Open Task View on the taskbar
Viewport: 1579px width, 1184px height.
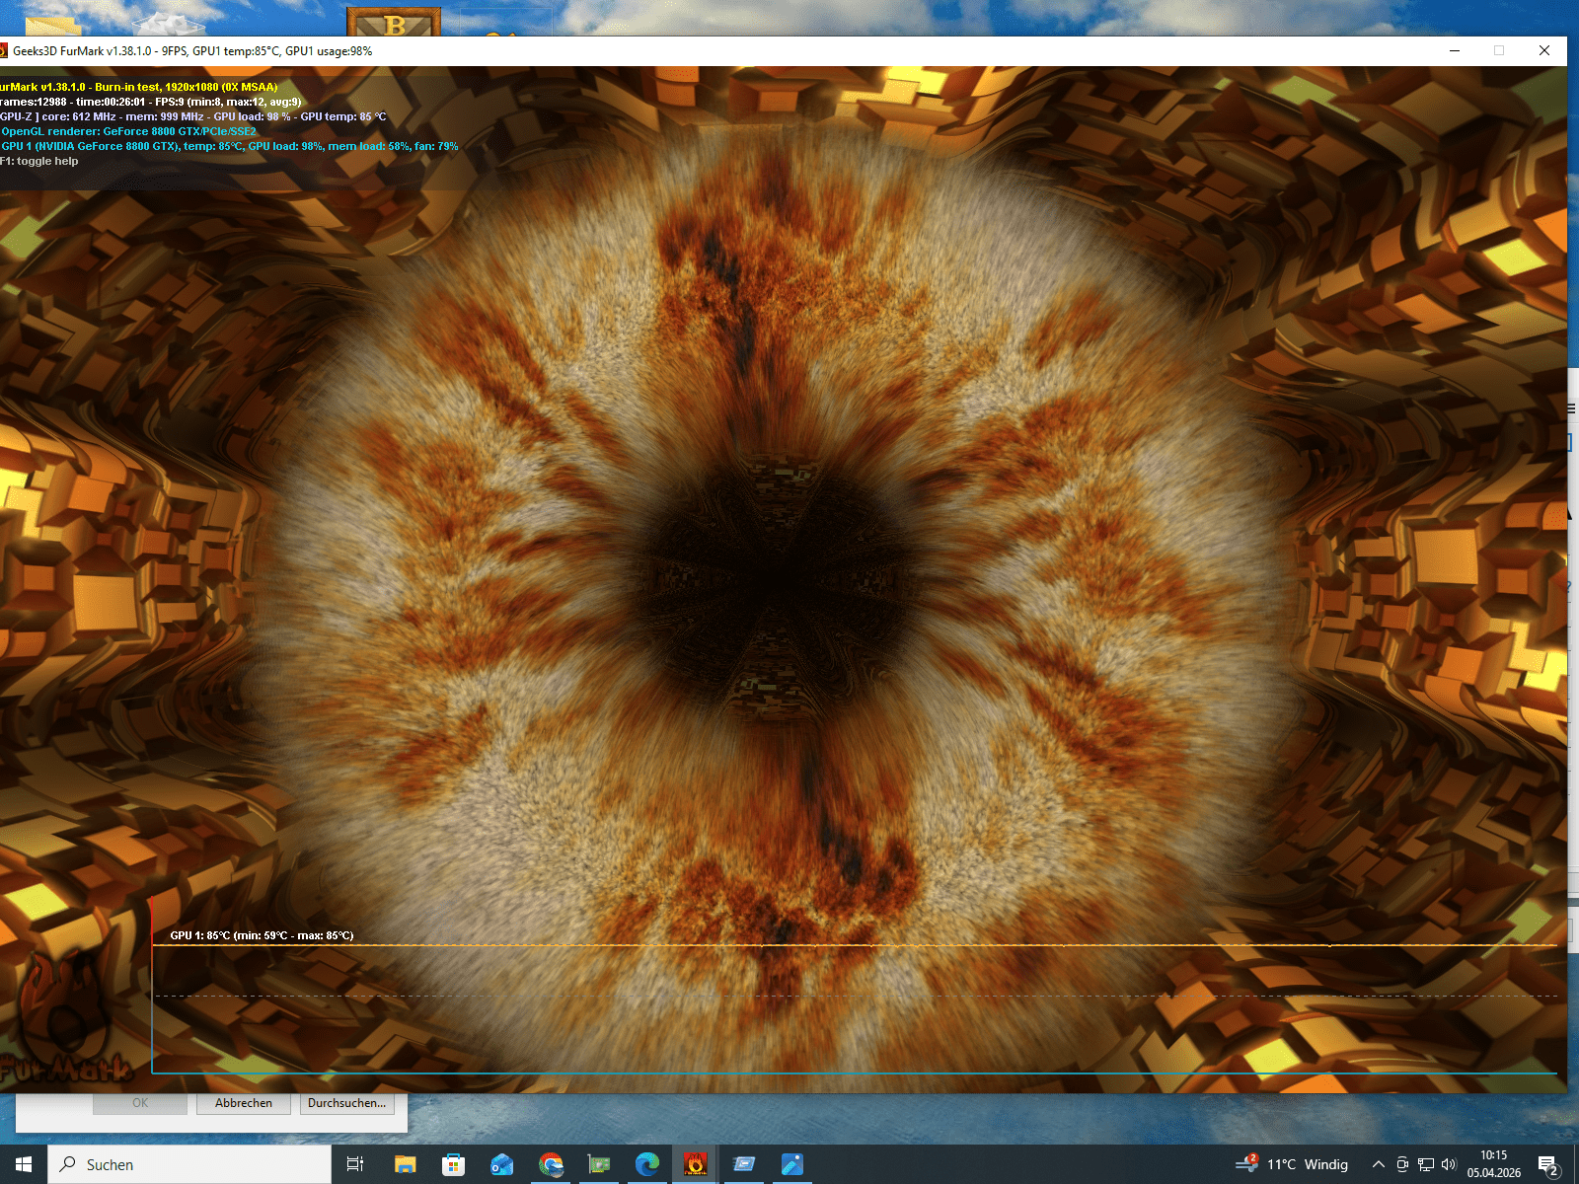pos(355,1164)
